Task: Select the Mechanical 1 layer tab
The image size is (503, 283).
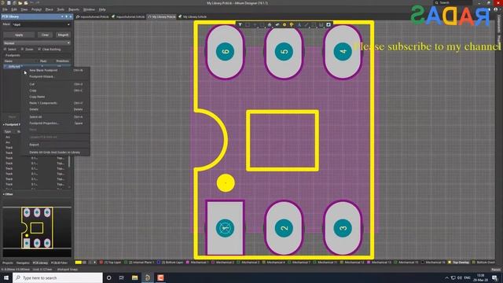Action: point(197,263)
